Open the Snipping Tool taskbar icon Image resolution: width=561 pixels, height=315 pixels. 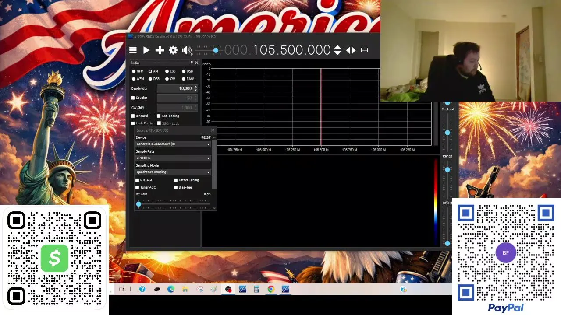point(199,289)
